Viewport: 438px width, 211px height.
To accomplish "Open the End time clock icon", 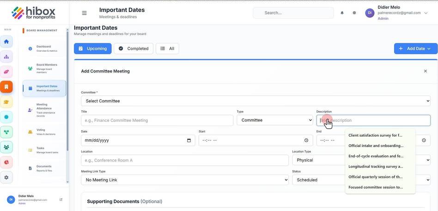I will click(424, 140).
